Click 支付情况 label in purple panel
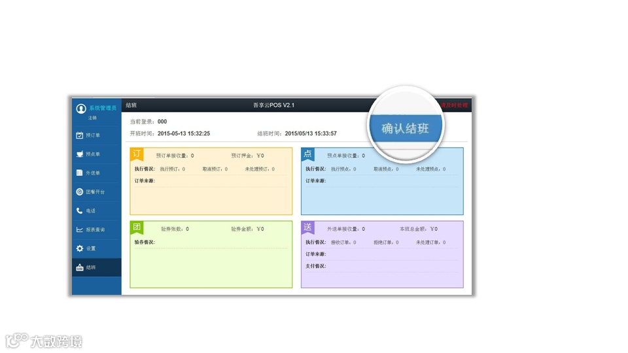This screenshot has height=353, width=628. point(315,266)
